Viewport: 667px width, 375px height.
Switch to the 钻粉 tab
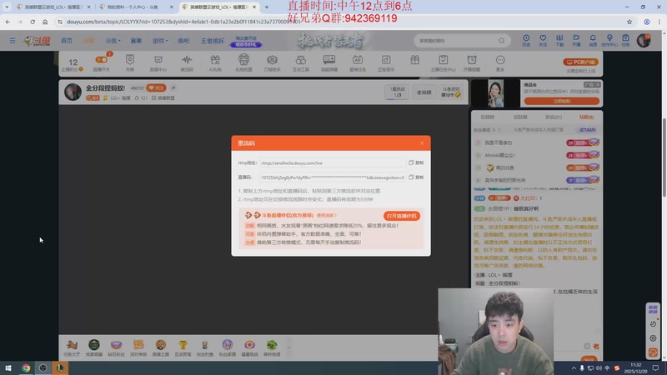[586, 117]
